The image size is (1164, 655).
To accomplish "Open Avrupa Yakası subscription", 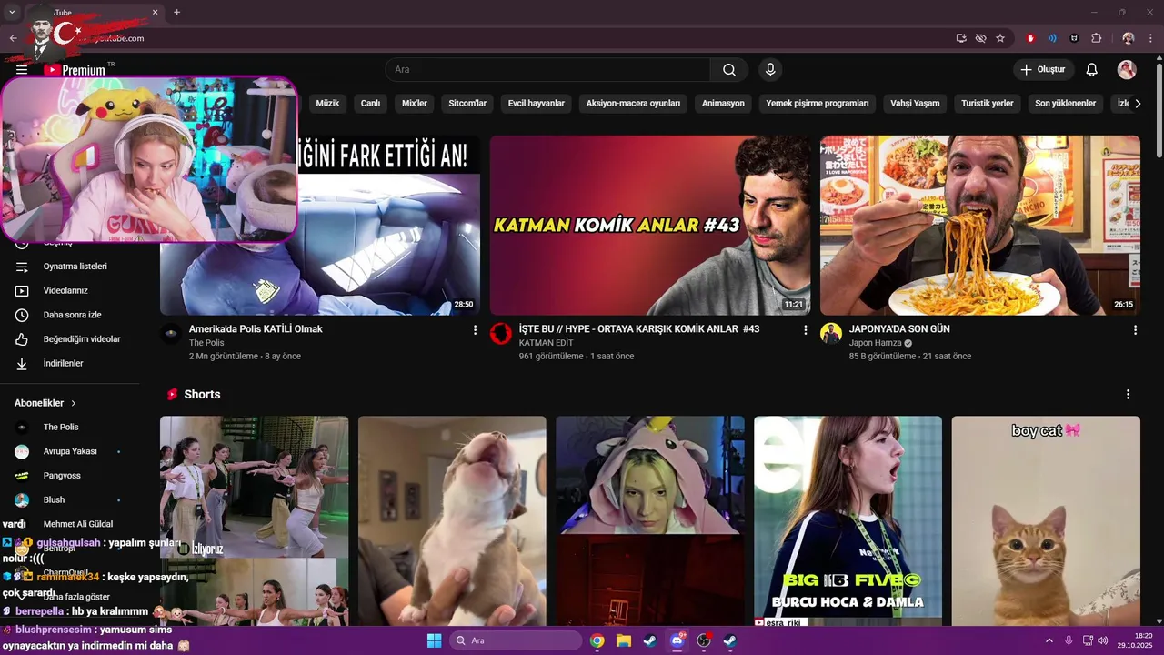I will pyautogui.click(x=68, y=451).
